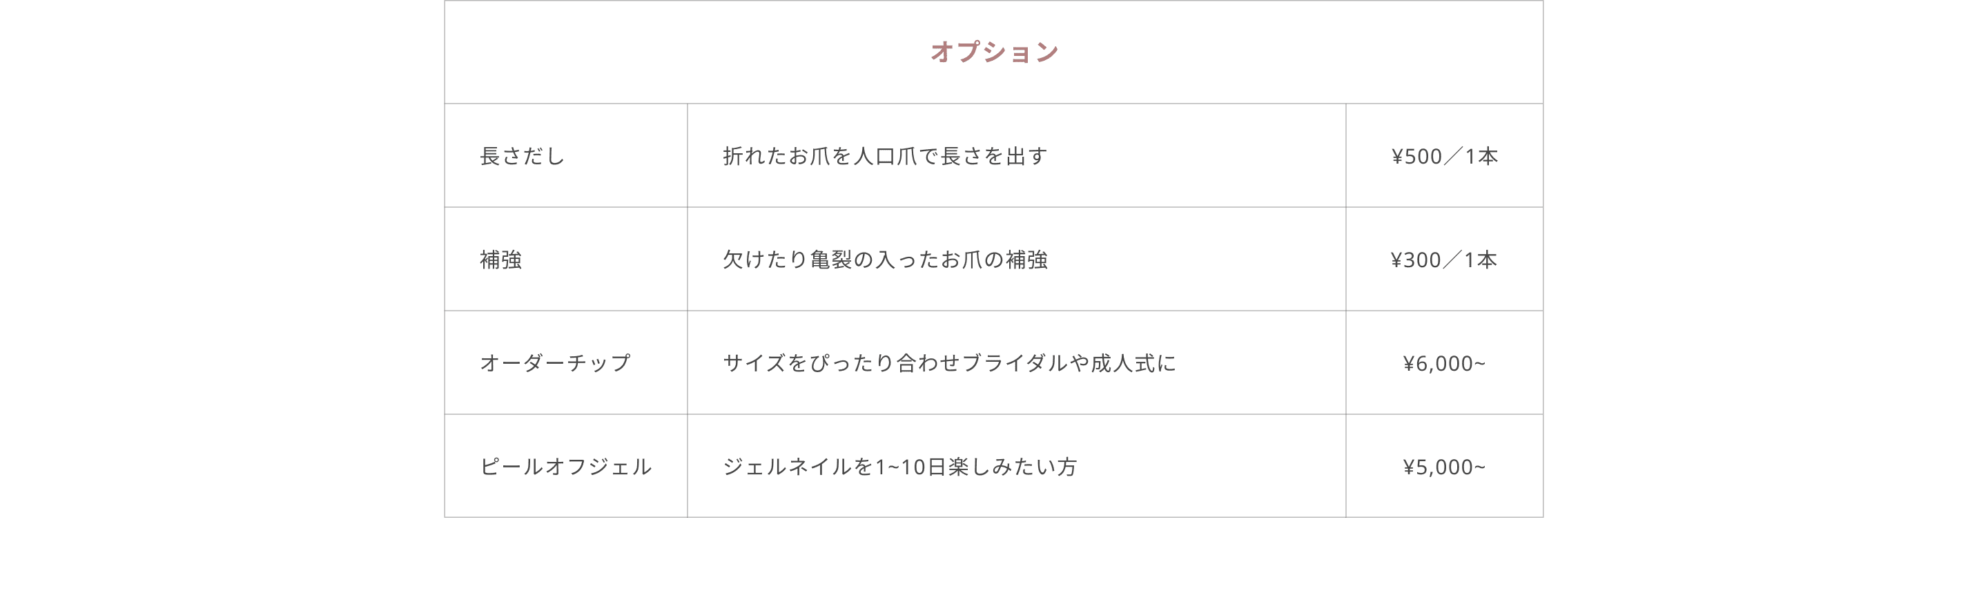Click the ¥500／1本 price

(1444, 156)
